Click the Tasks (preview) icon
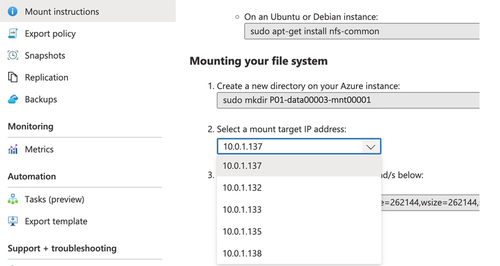The image size is (500, 266). coord(13,200)
